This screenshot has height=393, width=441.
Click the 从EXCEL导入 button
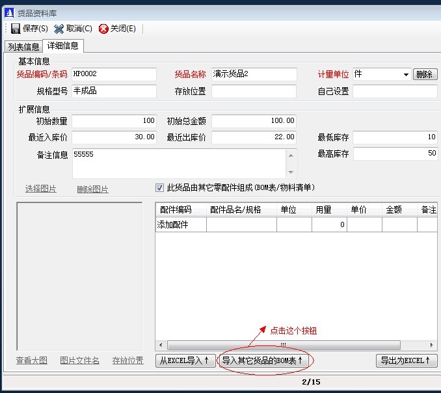185,360
